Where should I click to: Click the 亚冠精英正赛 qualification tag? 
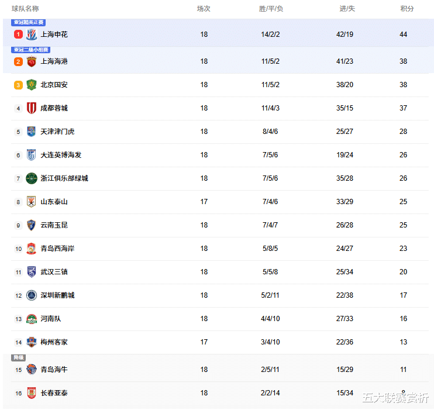pos(29,22)
